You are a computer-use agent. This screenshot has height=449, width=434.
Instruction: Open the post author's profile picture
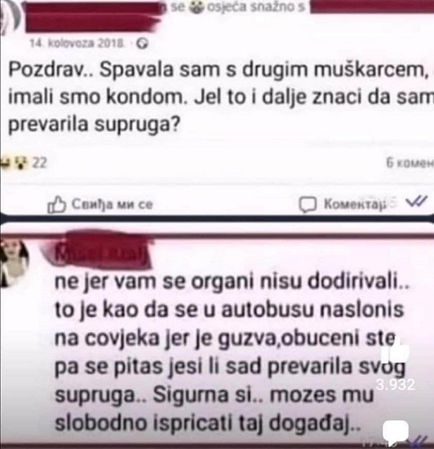[x=10, y=17]
